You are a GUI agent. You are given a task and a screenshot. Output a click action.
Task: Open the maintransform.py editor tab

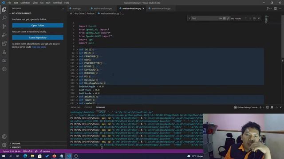click(103, 8)
